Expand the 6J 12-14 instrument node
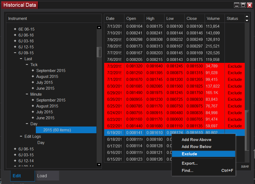Viewport: 255px width, 184px height. click(x=15, y=161)
